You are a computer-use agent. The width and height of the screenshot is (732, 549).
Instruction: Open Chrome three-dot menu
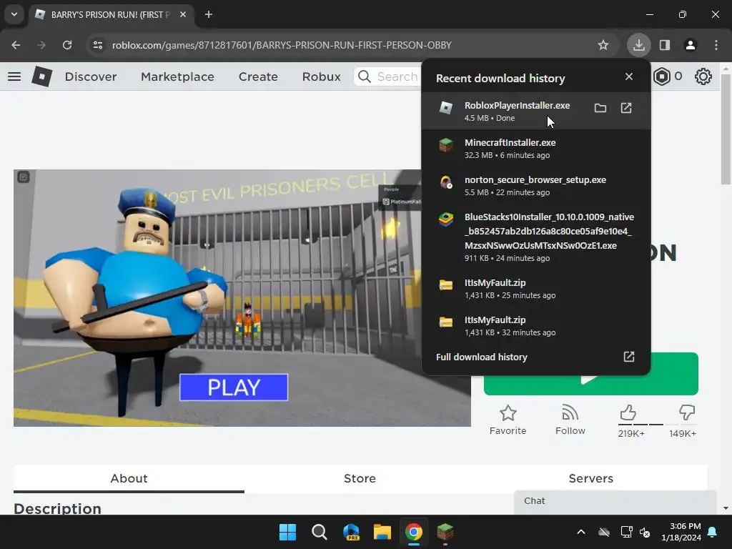[x=716, y=45]
